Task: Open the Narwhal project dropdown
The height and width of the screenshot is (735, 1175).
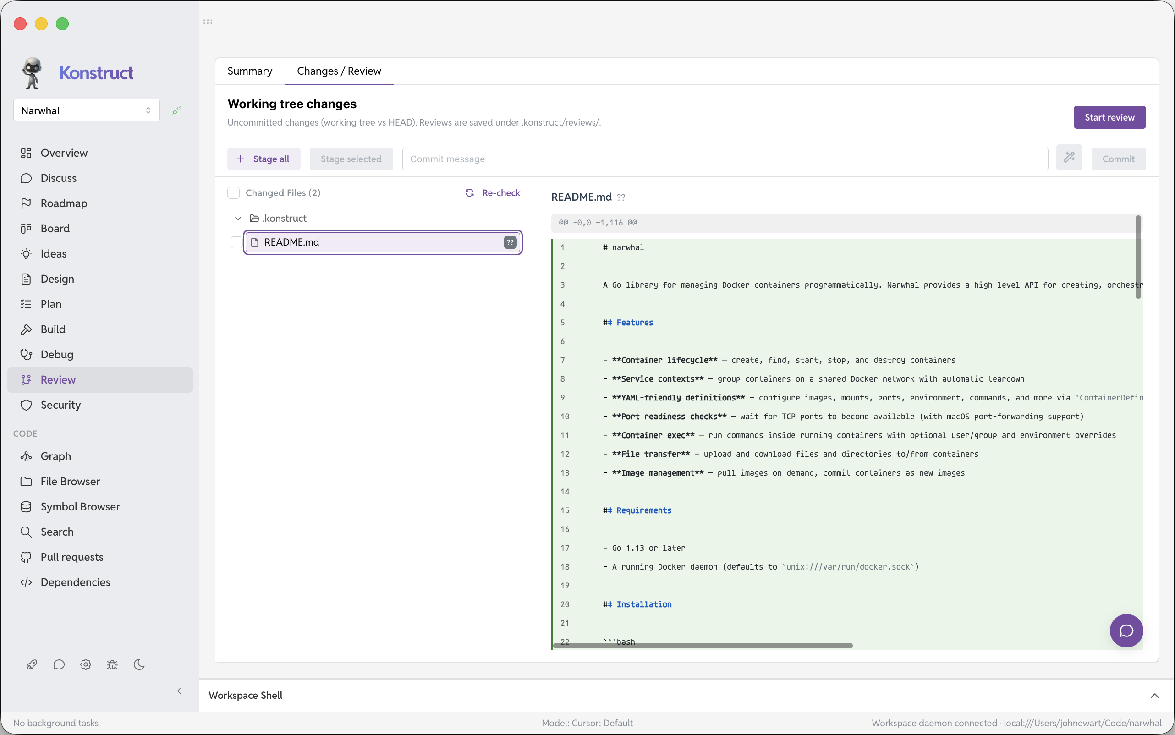Action: [x=87, y=111]
